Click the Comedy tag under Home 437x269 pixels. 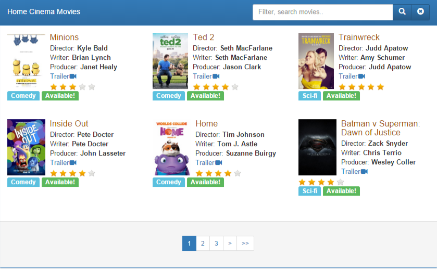(x=169, y=182)
